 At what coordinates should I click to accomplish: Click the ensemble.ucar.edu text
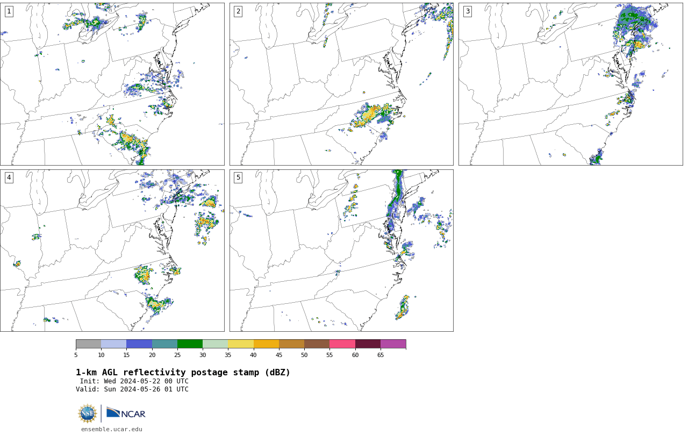[112, 429]
